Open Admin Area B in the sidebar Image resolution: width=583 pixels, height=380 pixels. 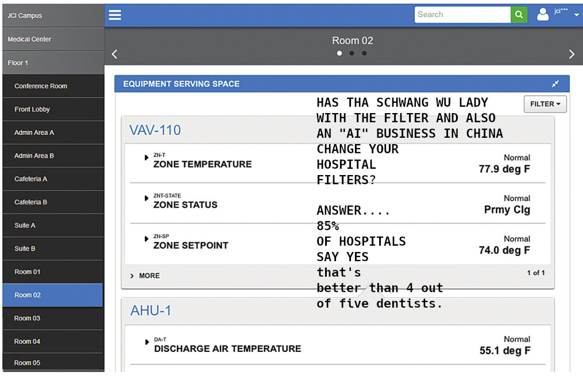[53, 156]
